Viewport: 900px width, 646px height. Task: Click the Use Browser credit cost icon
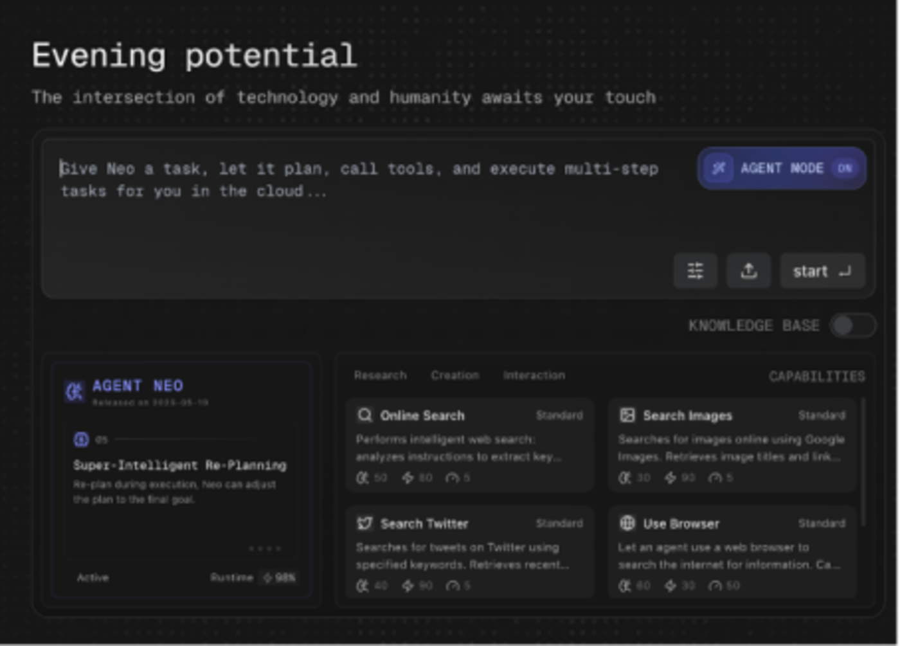[625, 586]
